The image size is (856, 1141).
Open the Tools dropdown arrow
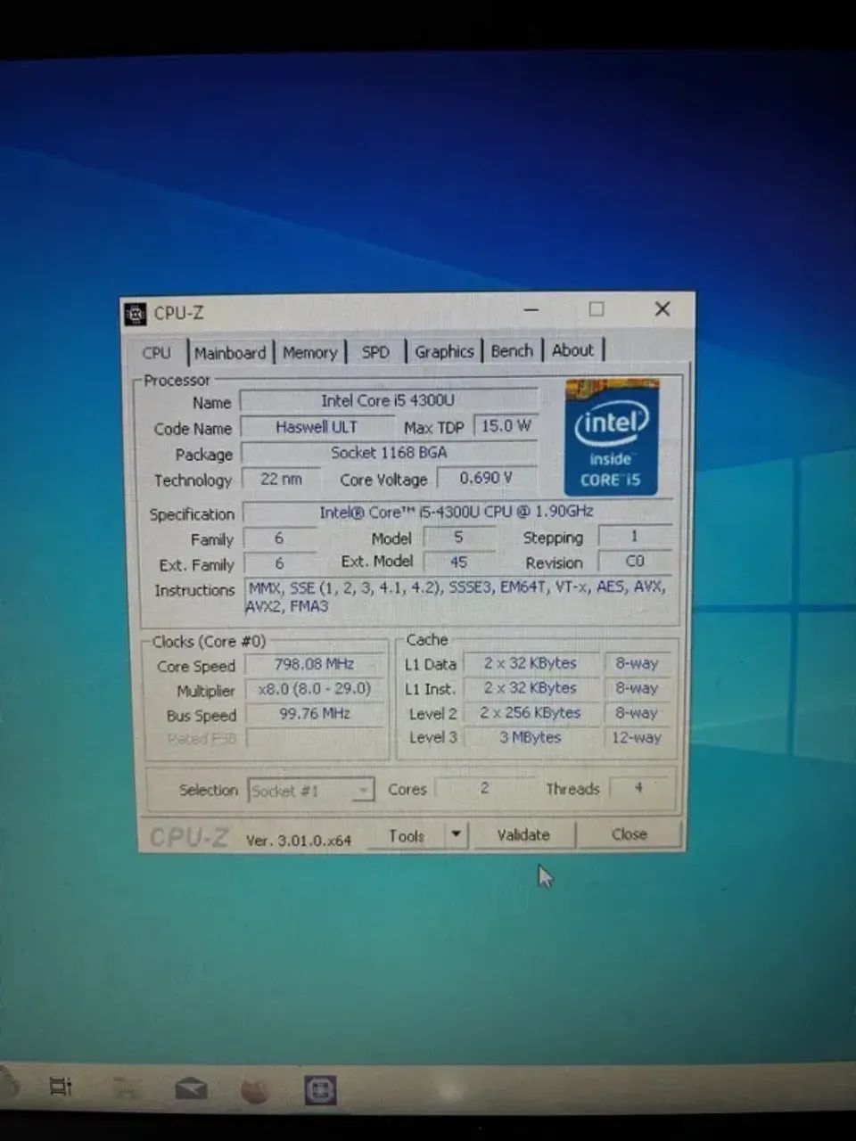pos(456,835)
